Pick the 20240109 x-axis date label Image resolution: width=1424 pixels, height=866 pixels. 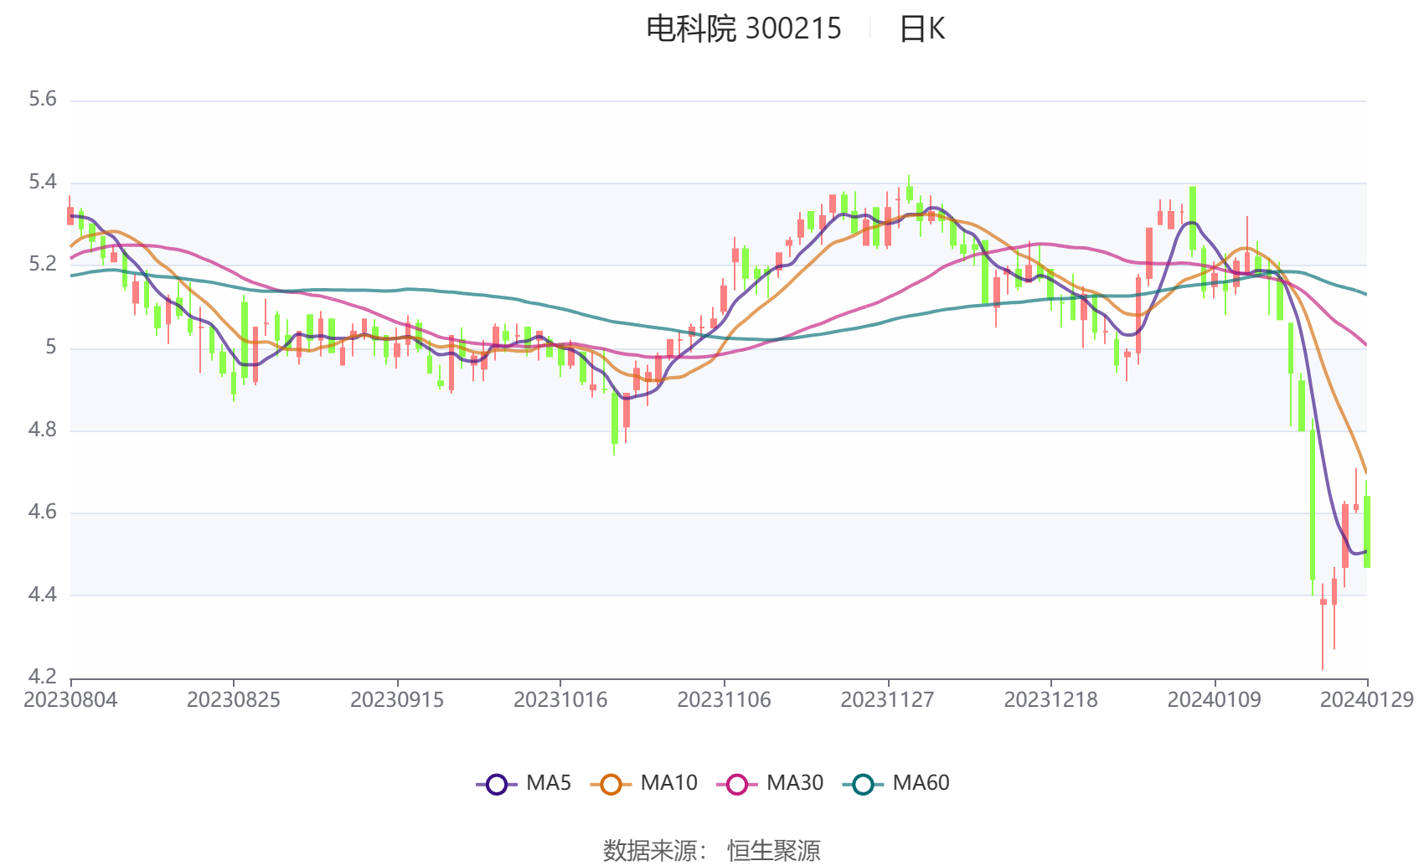tap(1214, 700)
